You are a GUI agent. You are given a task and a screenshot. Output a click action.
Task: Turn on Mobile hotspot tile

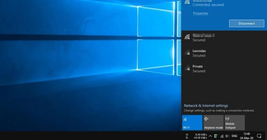pyautogui.click(x=235, y=122)
